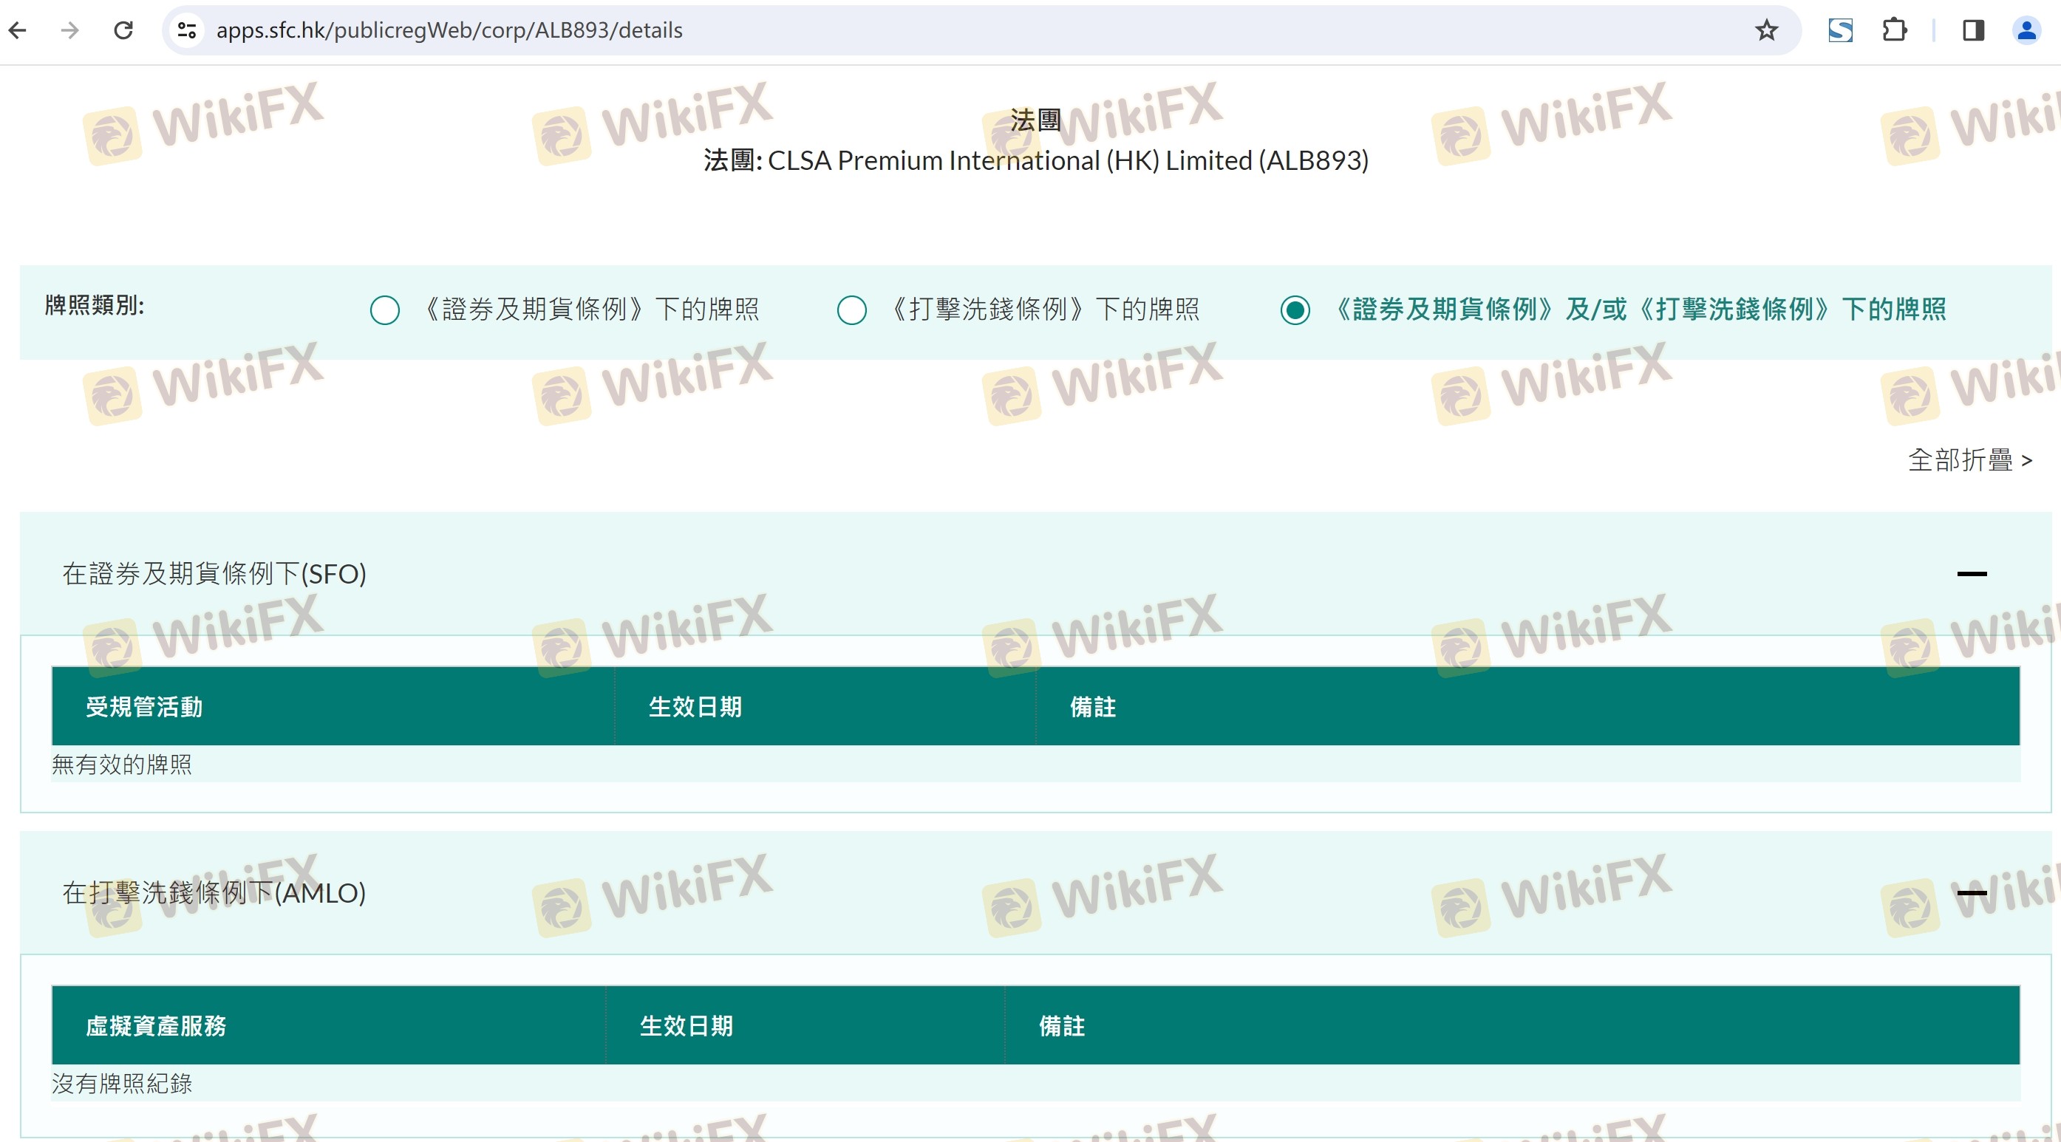This screenshot has width=2061, height=1142.
Task: Click the browser back arrow
Action: (x=18, y=30)
